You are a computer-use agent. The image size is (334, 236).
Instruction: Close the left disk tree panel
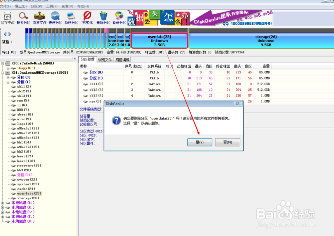click(75, 58)
